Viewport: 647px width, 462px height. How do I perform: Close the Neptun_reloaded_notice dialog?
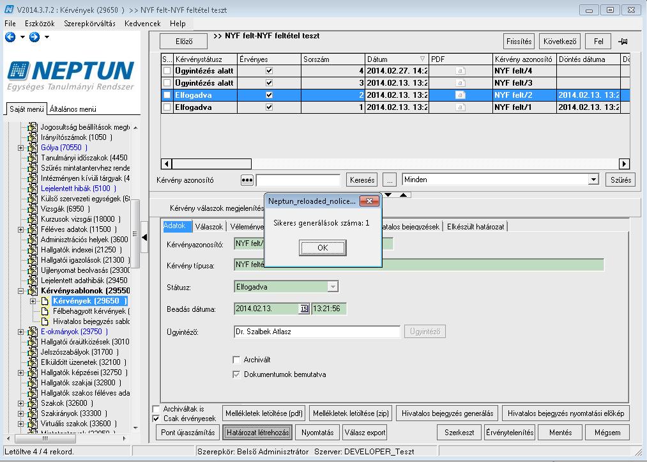pos(369,201)
